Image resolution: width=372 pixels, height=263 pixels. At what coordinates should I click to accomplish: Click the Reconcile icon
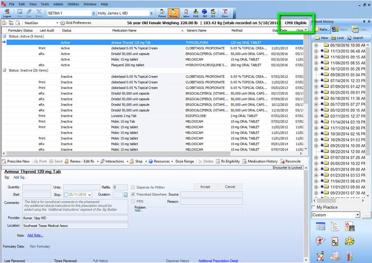[x=282, y=161]
